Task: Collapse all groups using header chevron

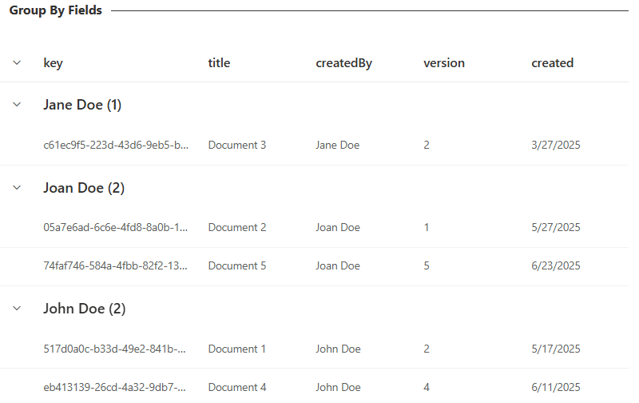Action: [x=18, y=63]
